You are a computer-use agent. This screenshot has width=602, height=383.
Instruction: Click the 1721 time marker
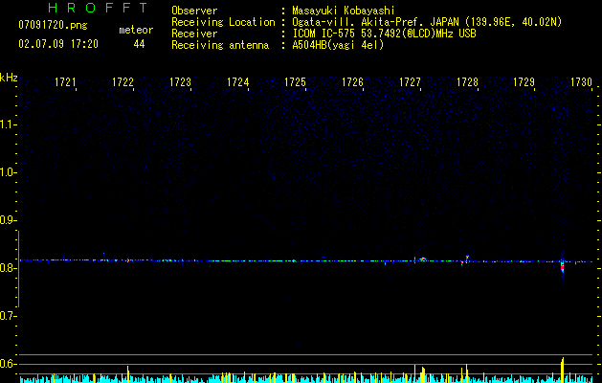tap(65, 82)
